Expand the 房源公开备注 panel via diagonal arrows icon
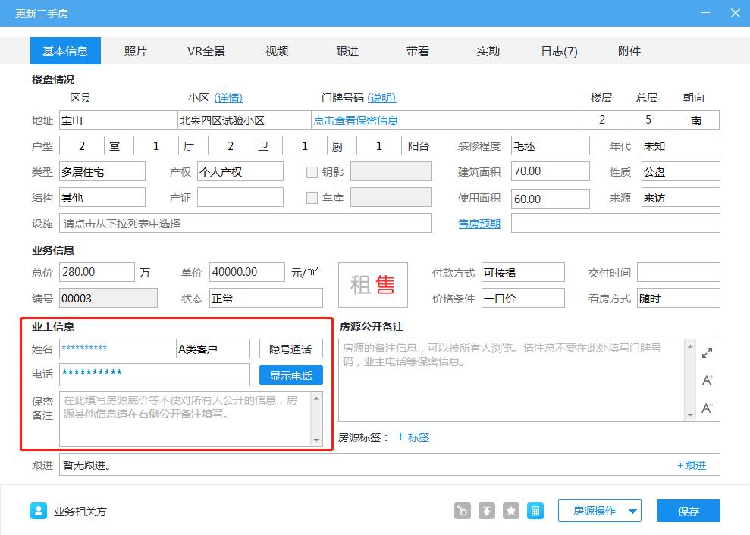 [707, 352]
